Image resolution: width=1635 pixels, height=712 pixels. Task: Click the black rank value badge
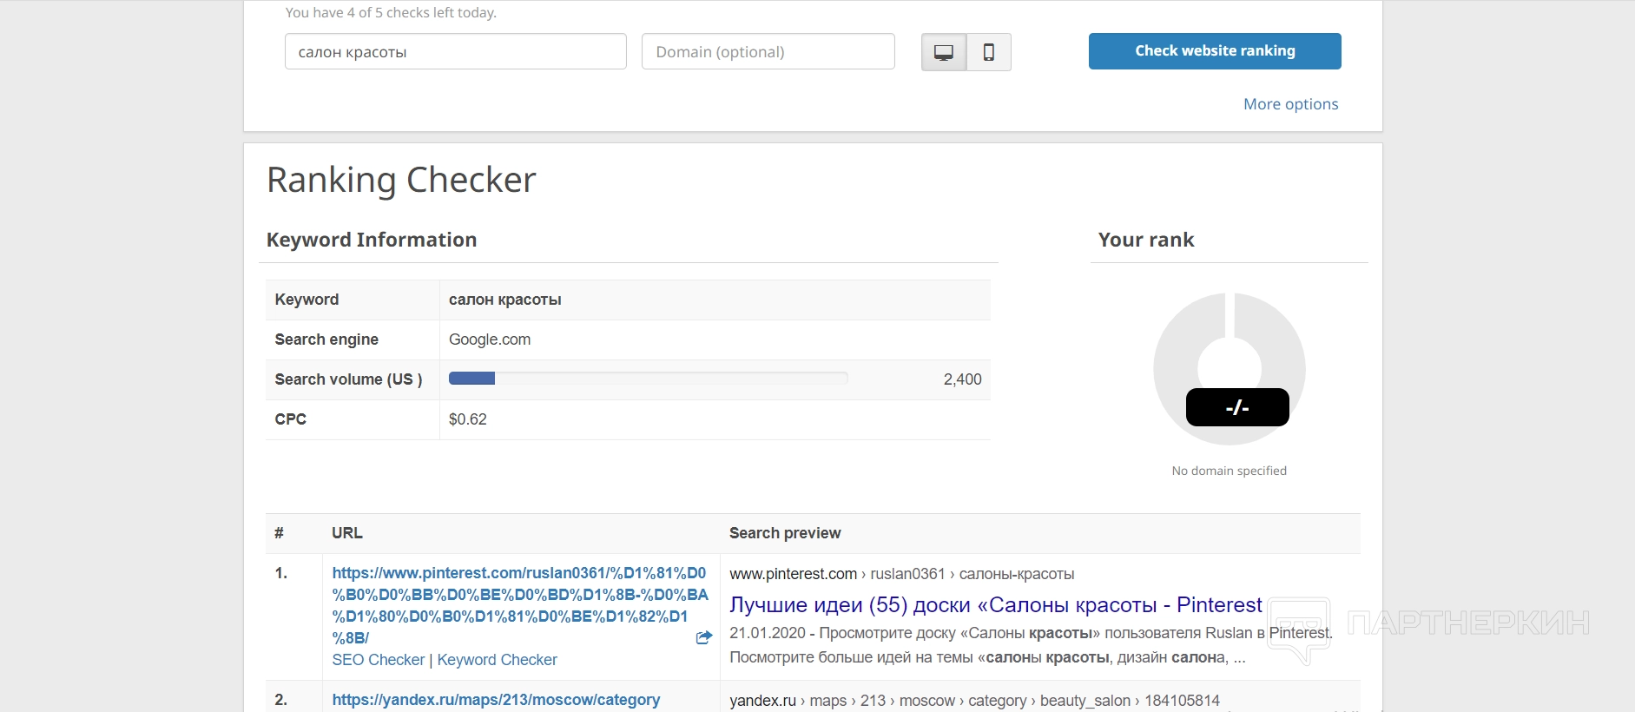coord(1237,407)
